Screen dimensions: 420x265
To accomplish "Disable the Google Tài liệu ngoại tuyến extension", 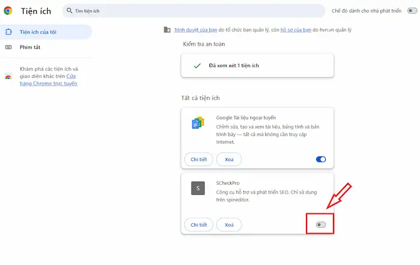I will (x=320, y=159).
